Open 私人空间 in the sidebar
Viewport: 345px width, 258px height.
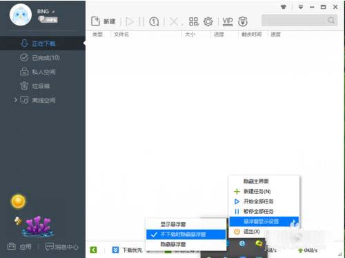pyautogui.click(x=43, y=72)
